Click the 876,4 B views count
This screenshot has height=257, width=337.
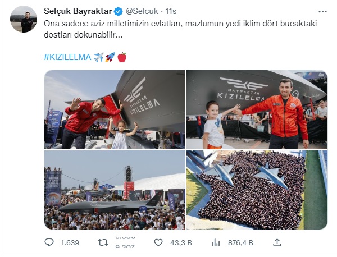coord(240,243)
